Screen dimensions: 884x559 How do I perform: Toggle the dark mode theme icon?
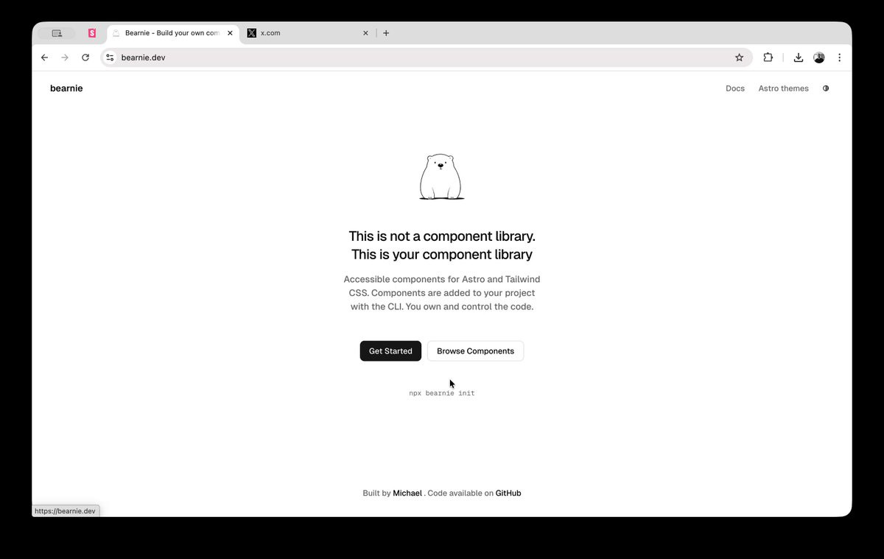(x=826, y=88)
